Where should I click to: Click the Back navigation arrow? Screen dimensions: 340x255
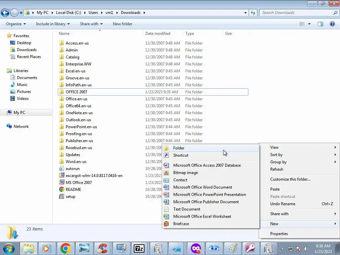coord(5,13)
